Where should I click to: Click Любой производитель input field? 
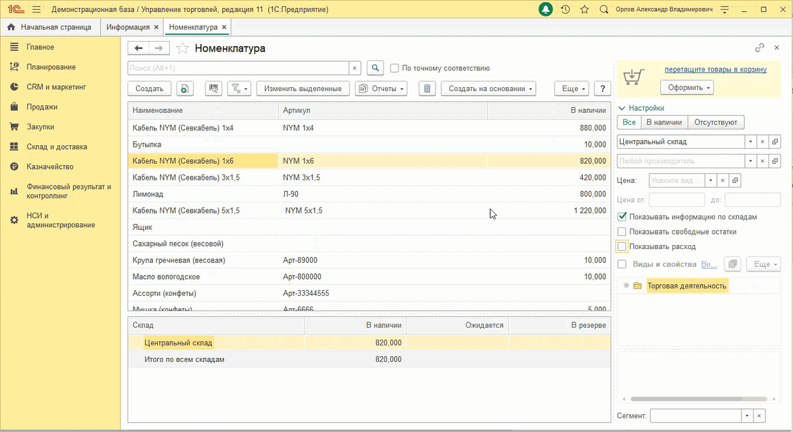pyautogui.click(x=681, y=161)
